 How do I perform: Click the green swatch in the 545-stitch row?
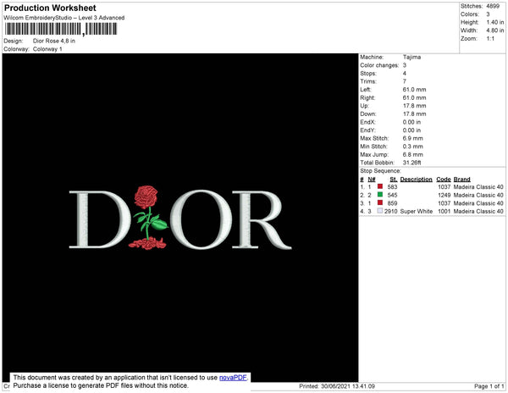pyautogui.click(x=380, y=195)
